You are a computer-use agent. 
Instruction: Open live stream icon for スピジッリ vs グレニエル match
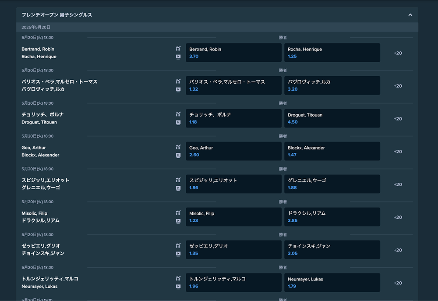pos(178,188)
